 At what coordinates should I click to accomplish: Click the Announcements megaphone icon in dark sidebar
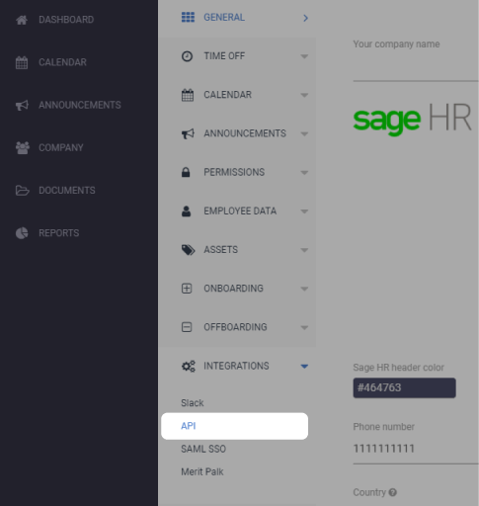pyautogui.click(x=22, y=105)
